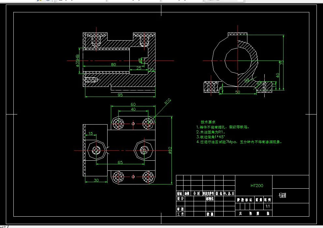Select the ø92 vertical dimension text

(170, 150)
